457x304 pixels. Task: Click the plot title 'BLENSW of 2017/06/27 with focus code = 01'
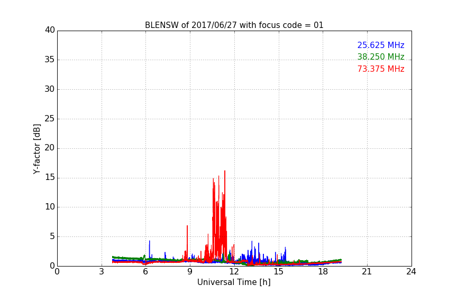point(234,25)
